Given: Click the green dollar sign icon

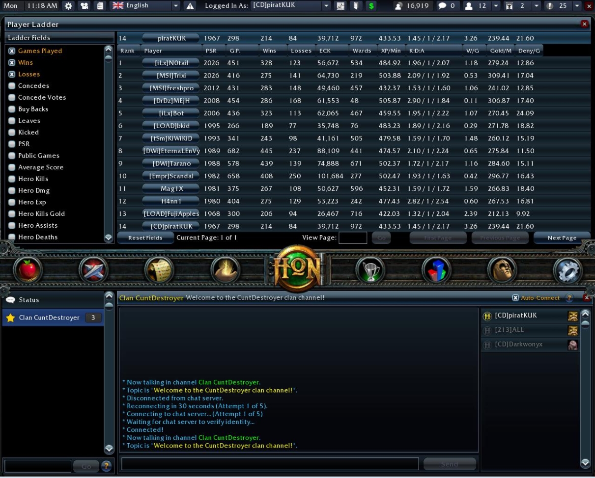Looking at the screenshot, I should [x=371, y=6].
